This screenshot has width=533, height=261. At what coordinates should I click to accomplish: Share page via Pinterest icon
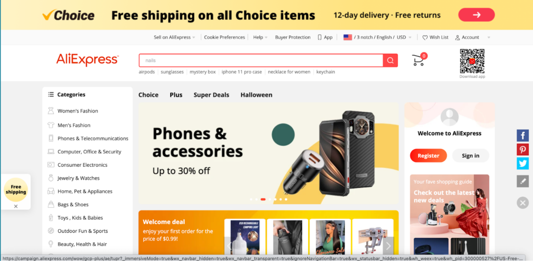523,150
